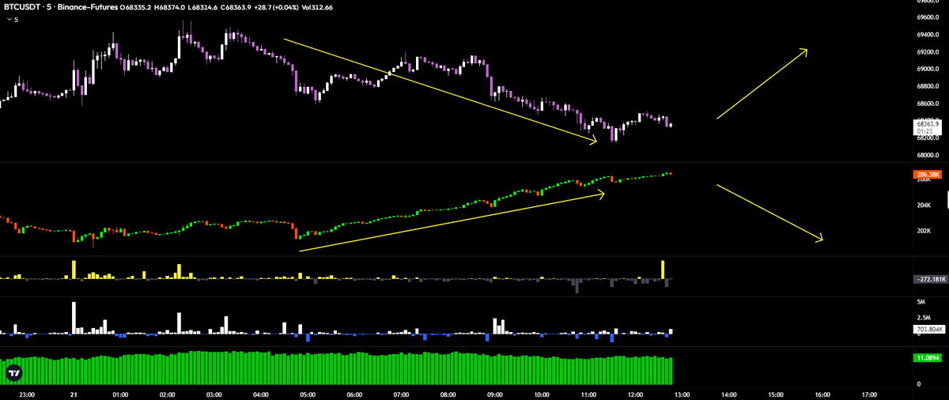Click the 02:00 time axis label
This screenshot has width=949, height=400.
coord(167,393)
